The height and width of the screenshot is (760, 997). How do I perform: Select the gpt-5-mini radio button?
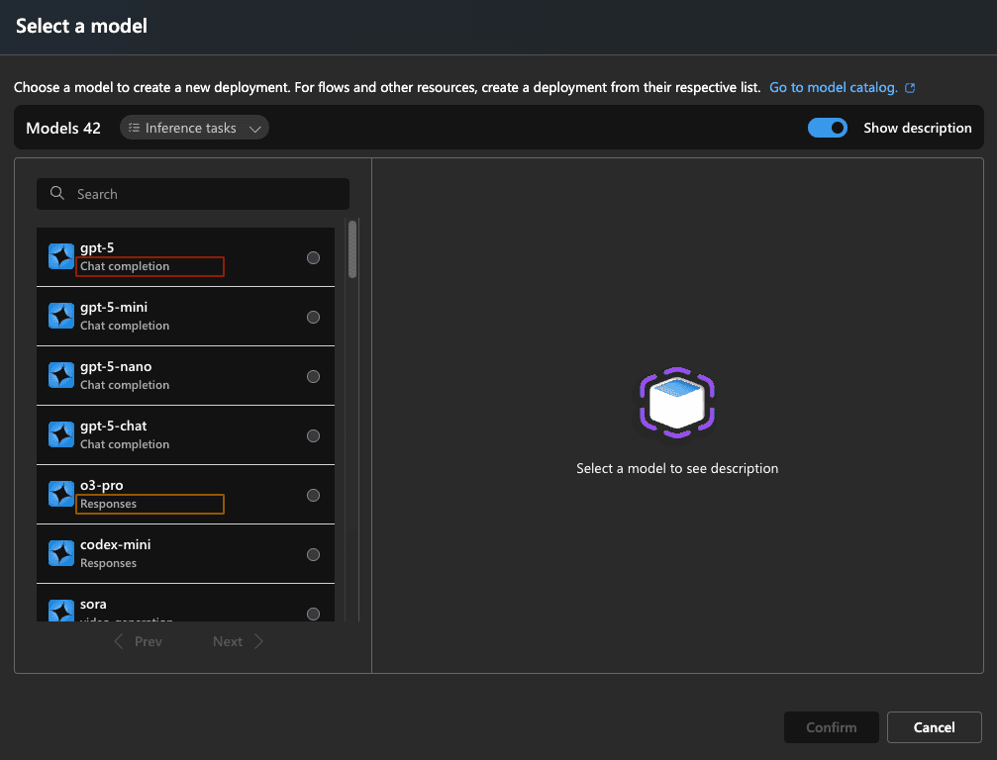coord(314,317)
